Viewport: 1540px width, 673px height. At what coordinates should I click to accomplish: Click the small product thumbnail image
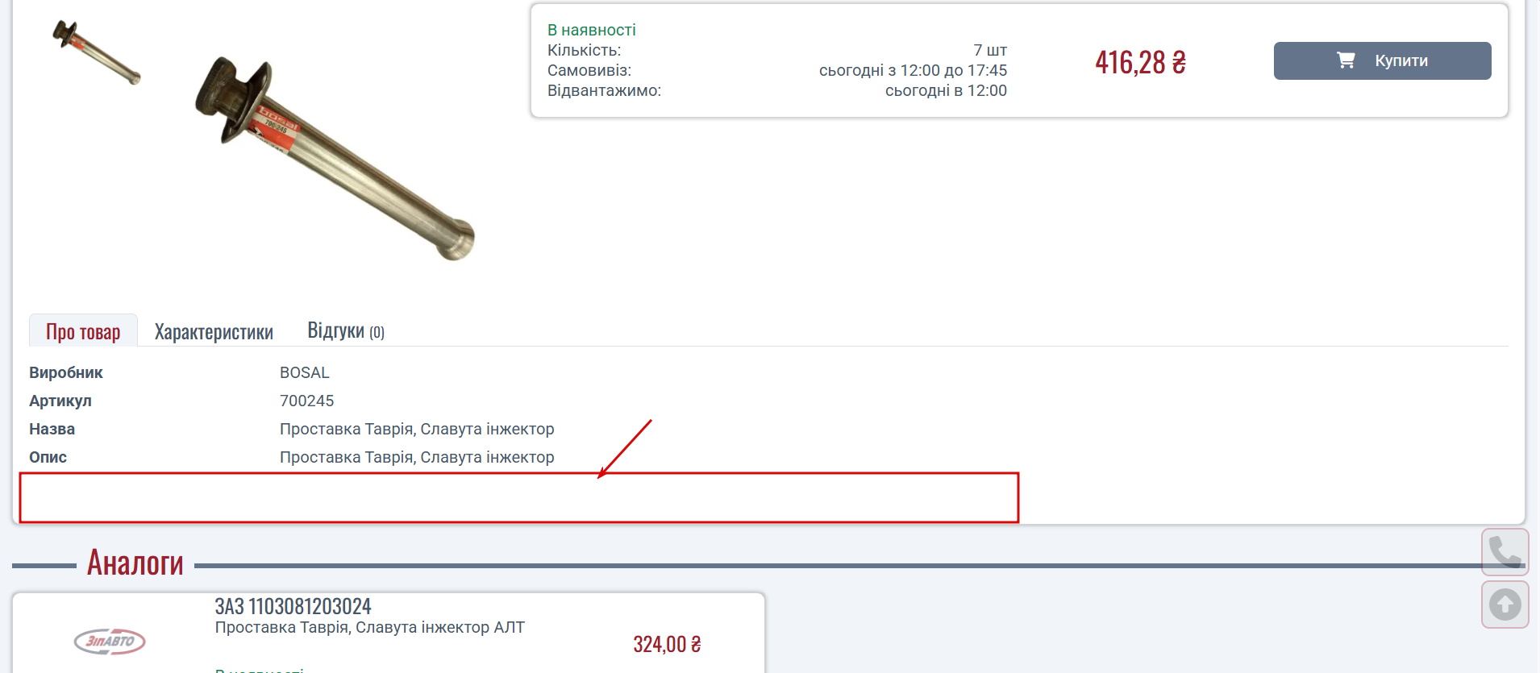(97, 52)
